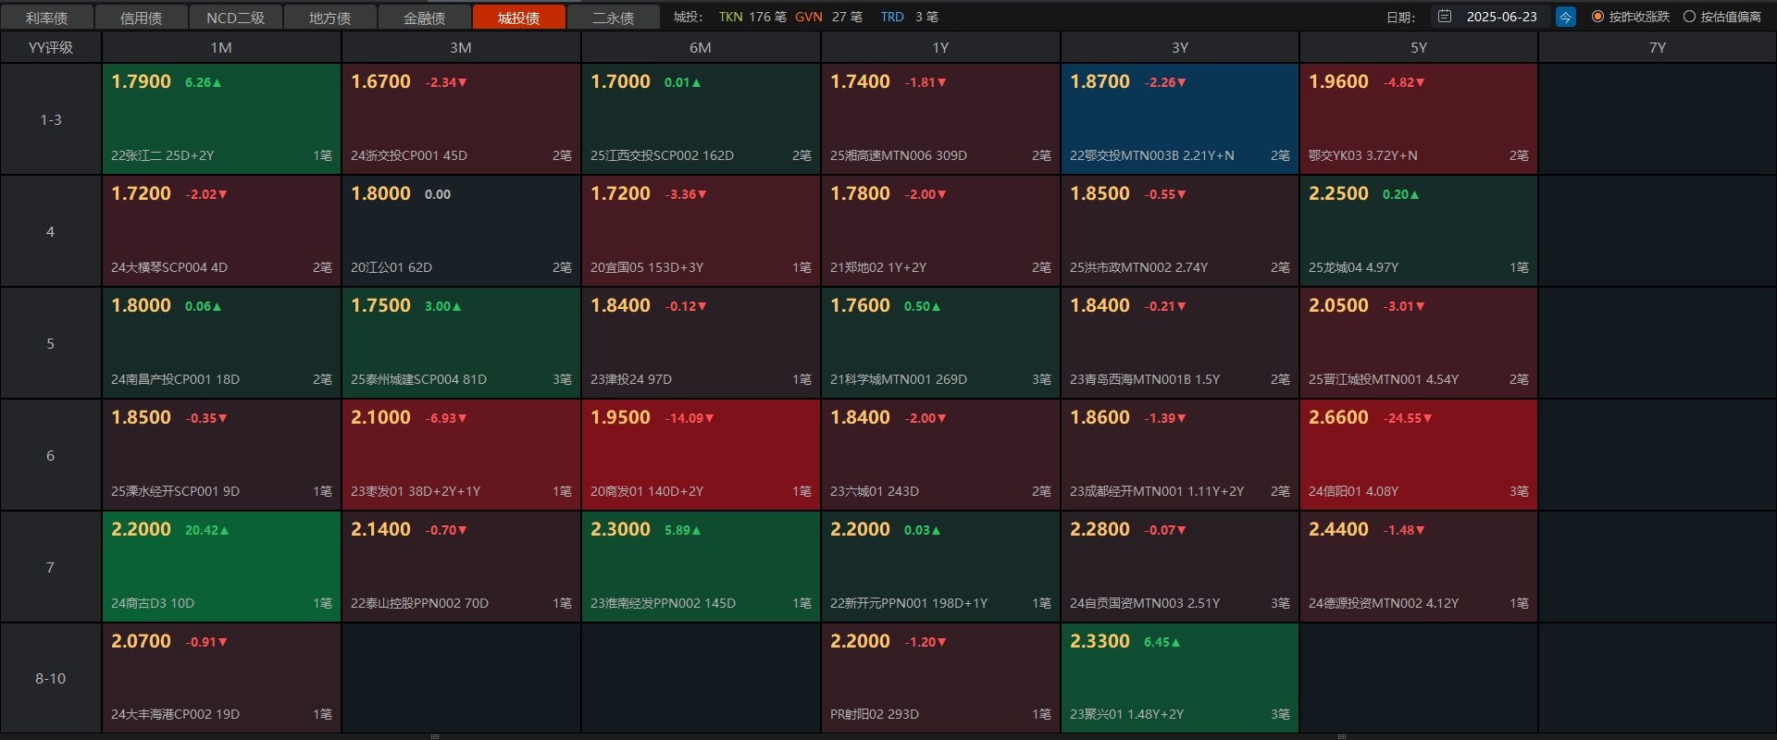Open the 22新开元PPN001 198D+1Y cell
This screenshot has width=1777, height=740.
[x=940, y=567]
